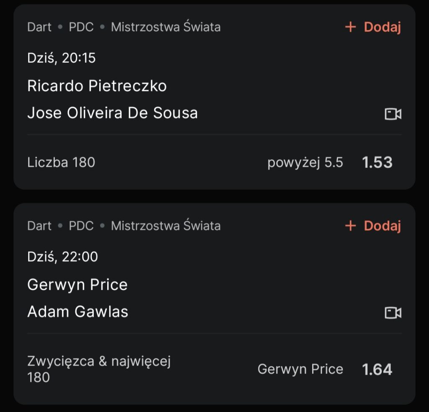Select the 1.53 odds value

tap(377, 162)
